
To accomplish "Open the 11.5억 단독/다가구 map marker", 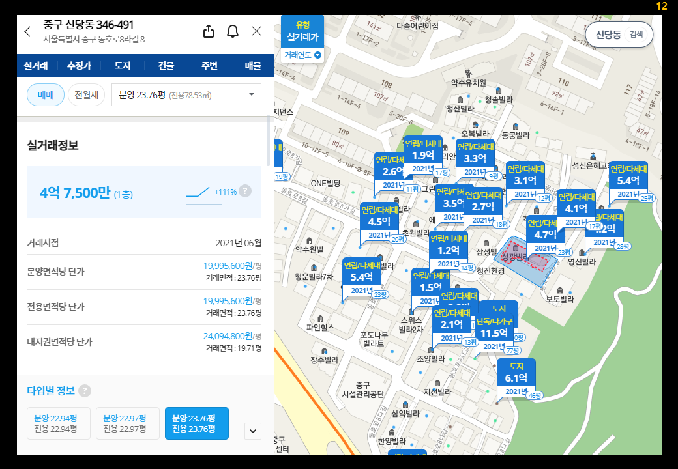I will point(494,334).
